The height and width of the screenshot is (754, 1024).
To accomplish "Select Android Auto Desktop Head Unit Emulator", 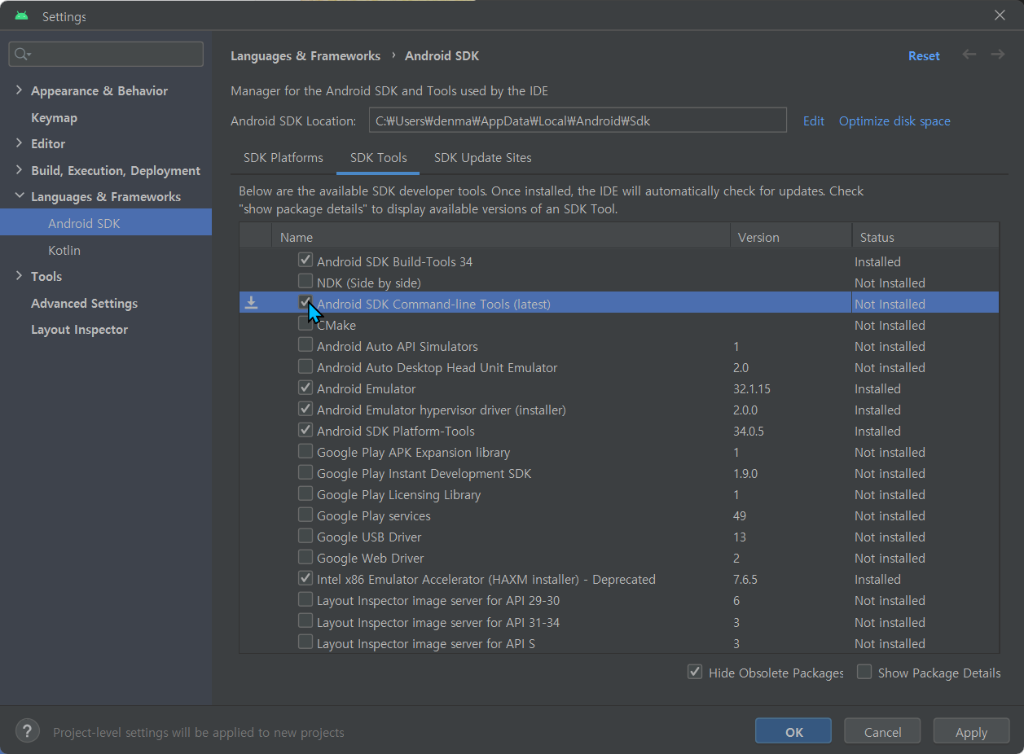I will click(x=619, y=366).
